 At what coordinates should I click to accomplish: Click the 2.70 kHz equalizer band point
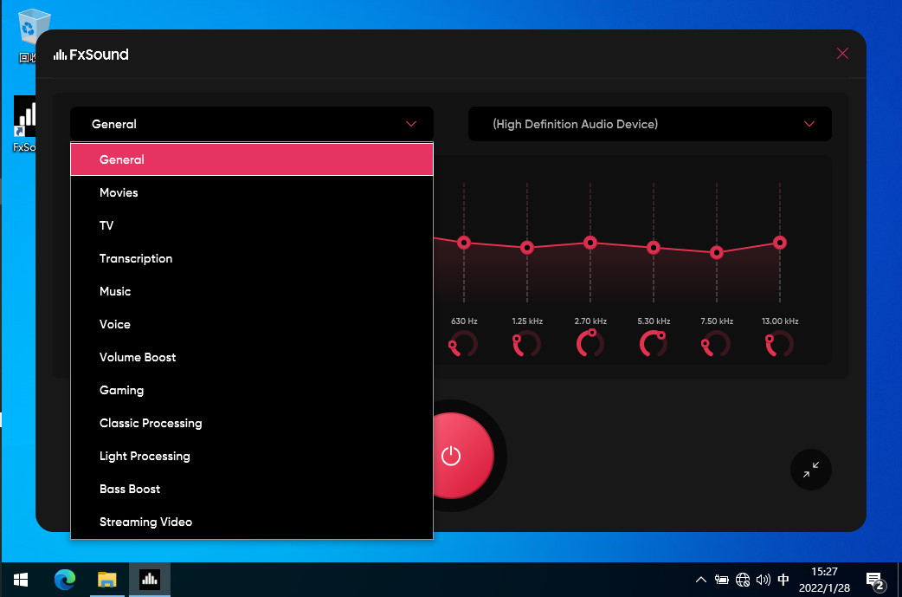point(590,243)
